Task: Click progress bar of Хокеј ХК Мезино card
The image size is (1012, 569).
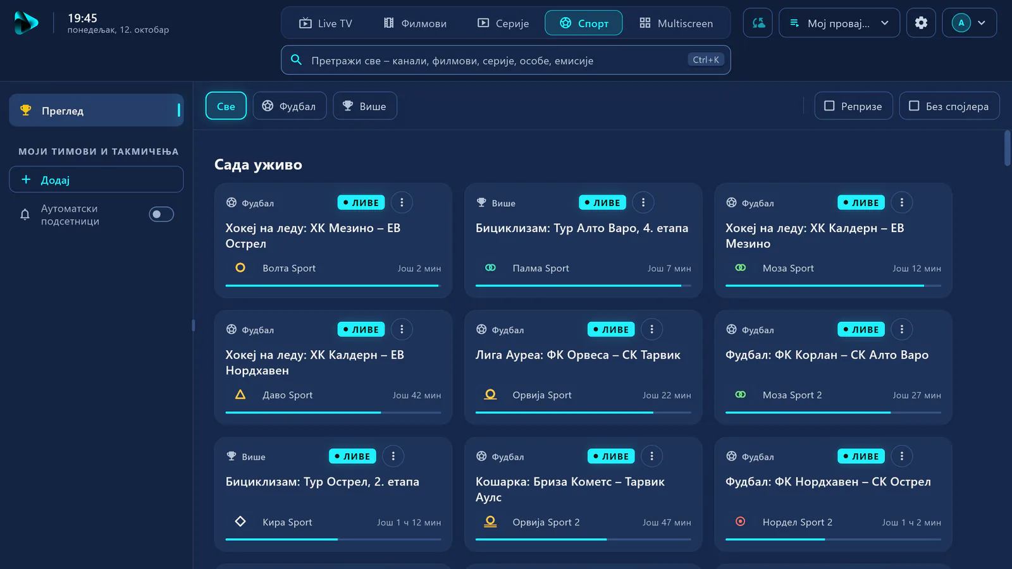Action: (x=333, y=286)
